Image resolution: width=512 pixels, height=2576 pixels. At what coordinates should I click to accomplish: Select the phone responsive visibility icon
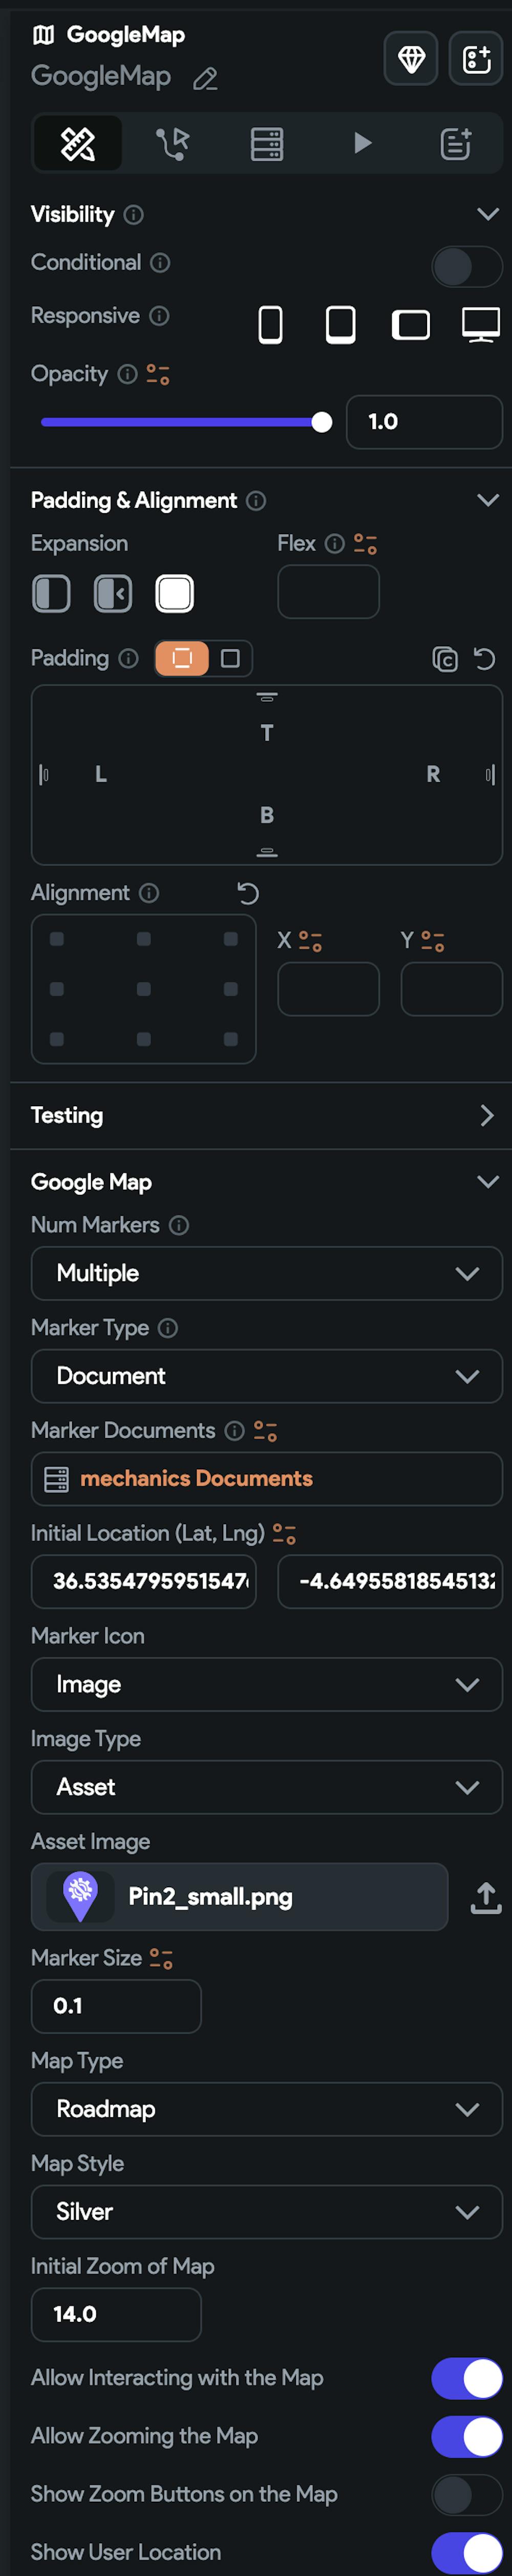click(x=270, y=325)
